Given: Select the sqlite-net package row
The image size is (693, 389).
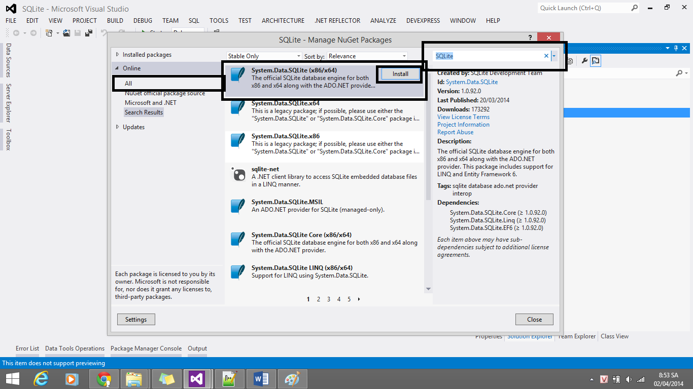Looking at the screenshot, I should pos(324,180).
